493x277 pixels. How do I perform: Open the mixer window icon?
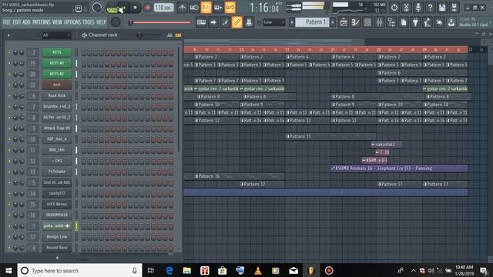(x=379, y=22)
